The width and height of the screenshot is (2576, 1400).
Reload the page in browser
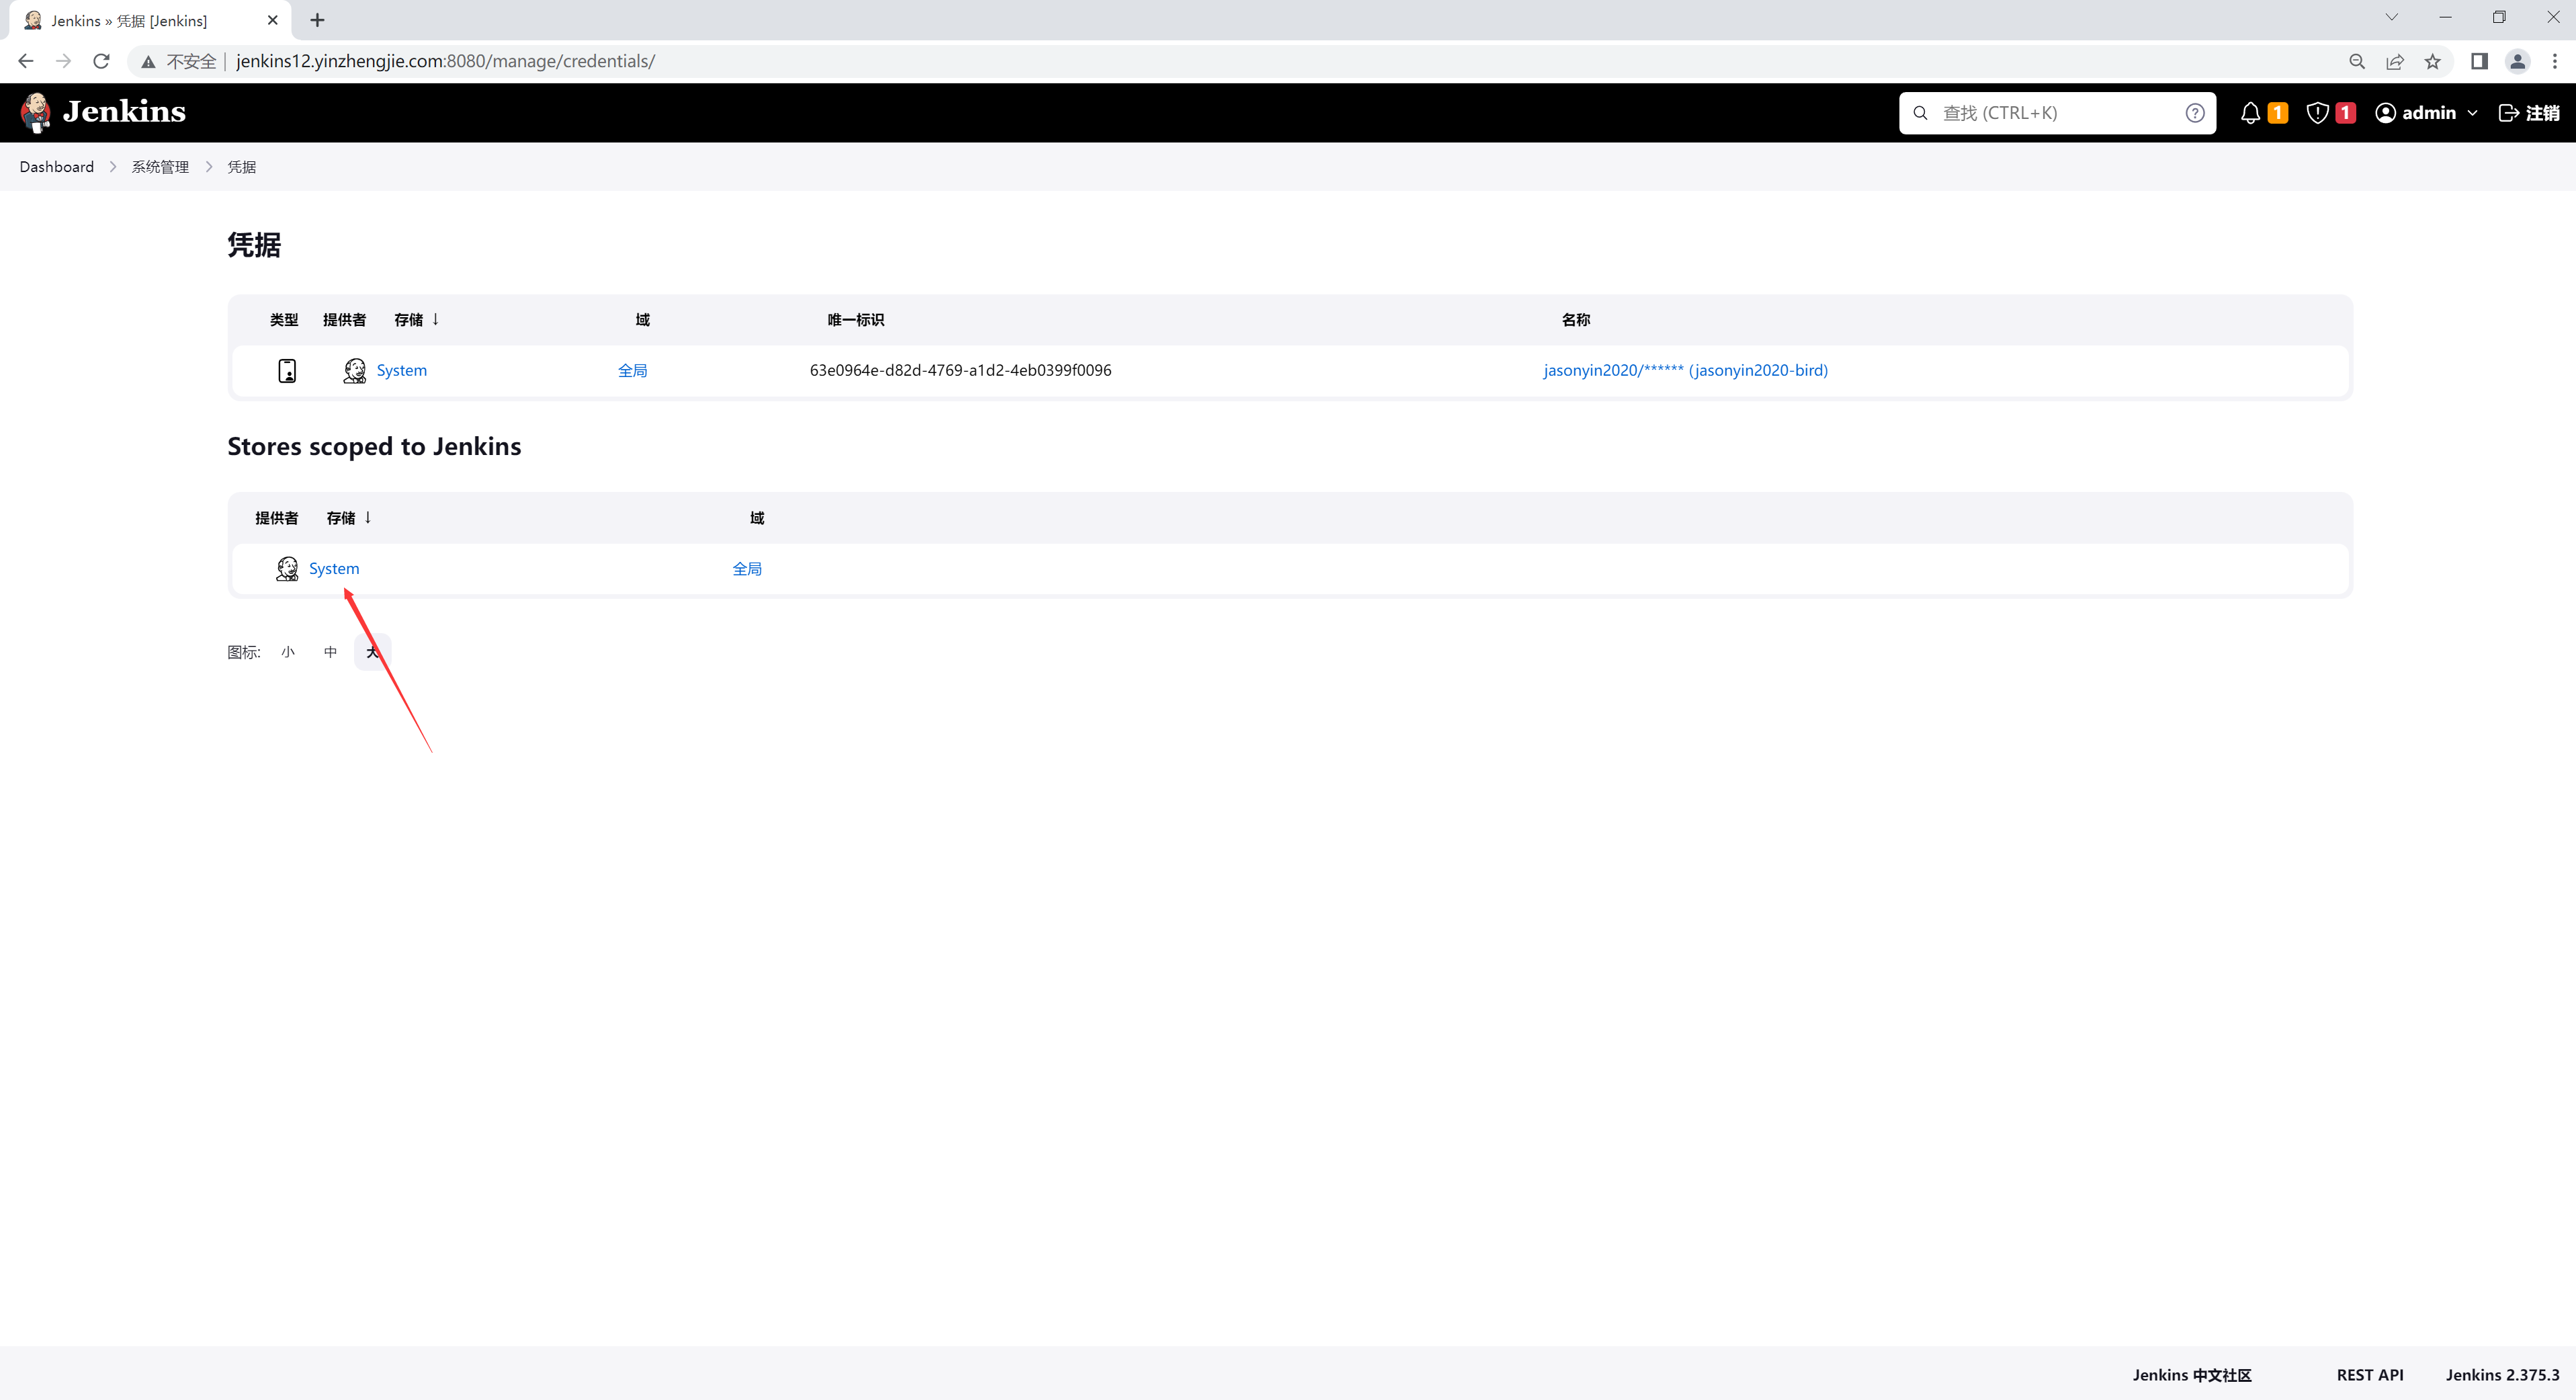(x=101, y=61)
